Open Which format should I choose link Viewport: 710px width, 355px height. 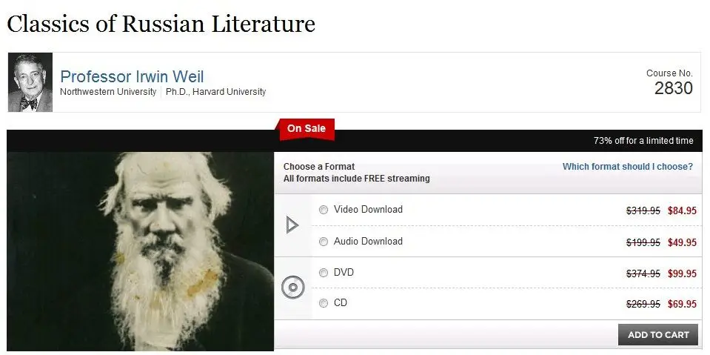tap(628, 167)
